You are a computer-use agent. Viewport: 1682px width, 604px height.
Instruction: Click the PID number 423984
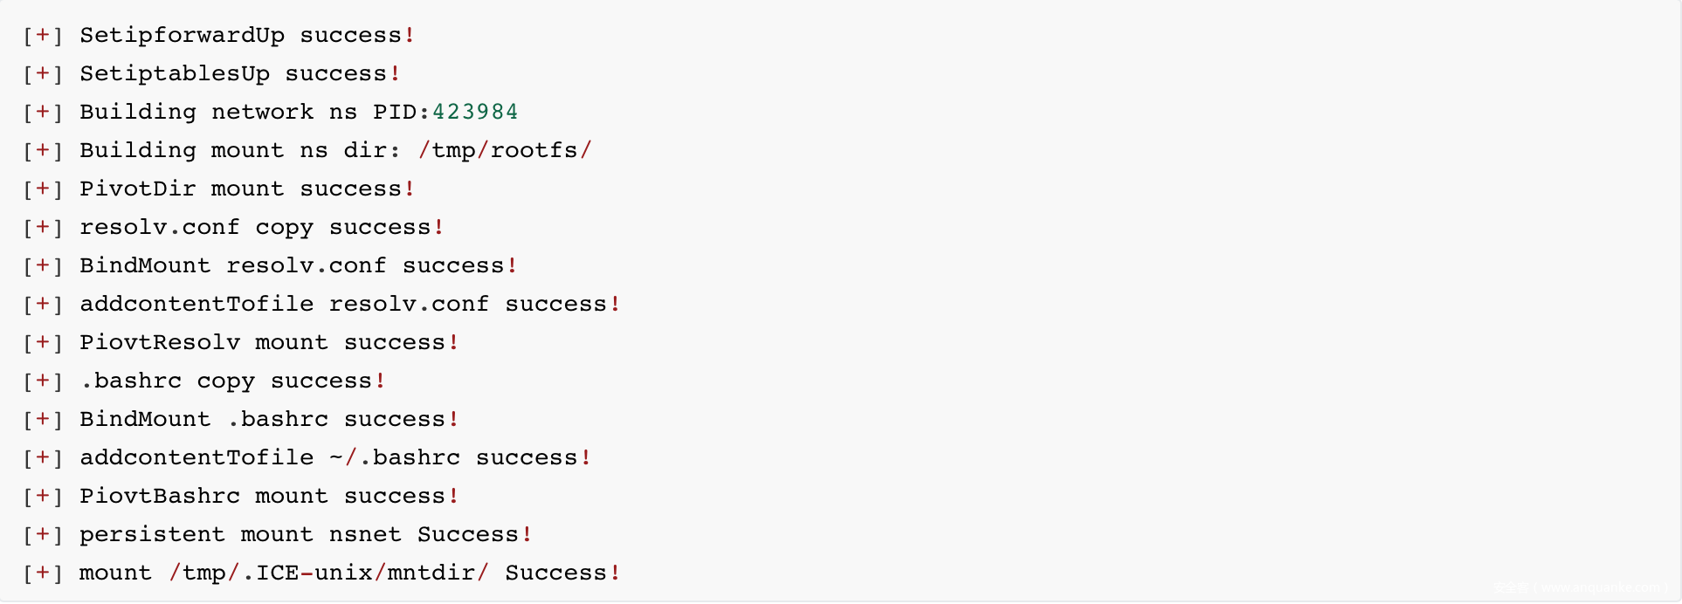(x=475, y=113)
